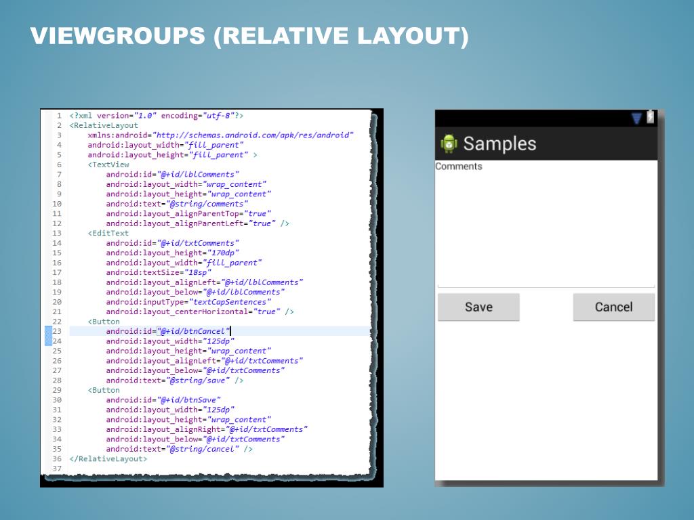Click the <Button tag on line 29
The image size is (694, 520).
coord(104,390)
